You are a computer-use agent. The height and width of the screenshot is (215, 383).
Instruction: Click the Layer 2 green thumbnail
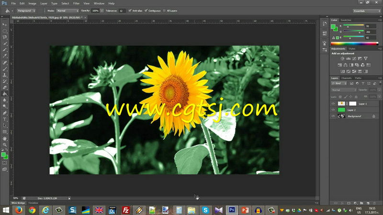point(341,110)
